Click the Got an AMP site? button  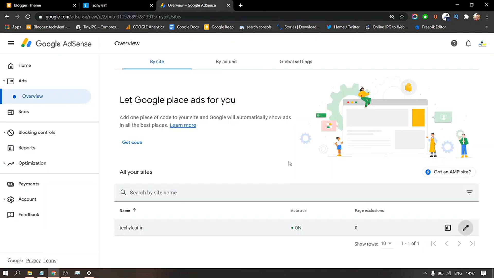pos(449,172)
